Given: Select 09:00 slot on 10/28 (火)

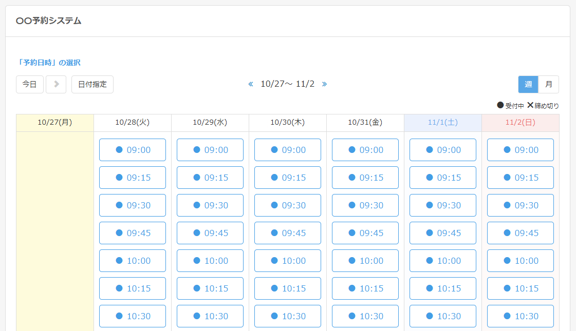Looking at the screenshot, I should point(133,150).
